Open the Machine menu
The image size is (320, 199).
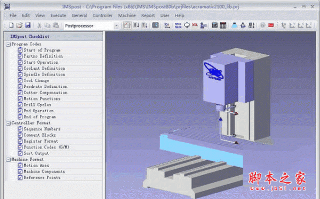coord(127,15)
